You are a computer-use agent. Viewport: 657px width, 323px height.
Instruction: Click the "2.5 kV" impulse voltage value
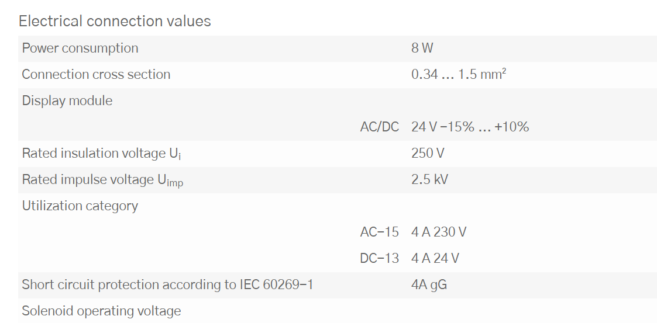pos(429,180)
